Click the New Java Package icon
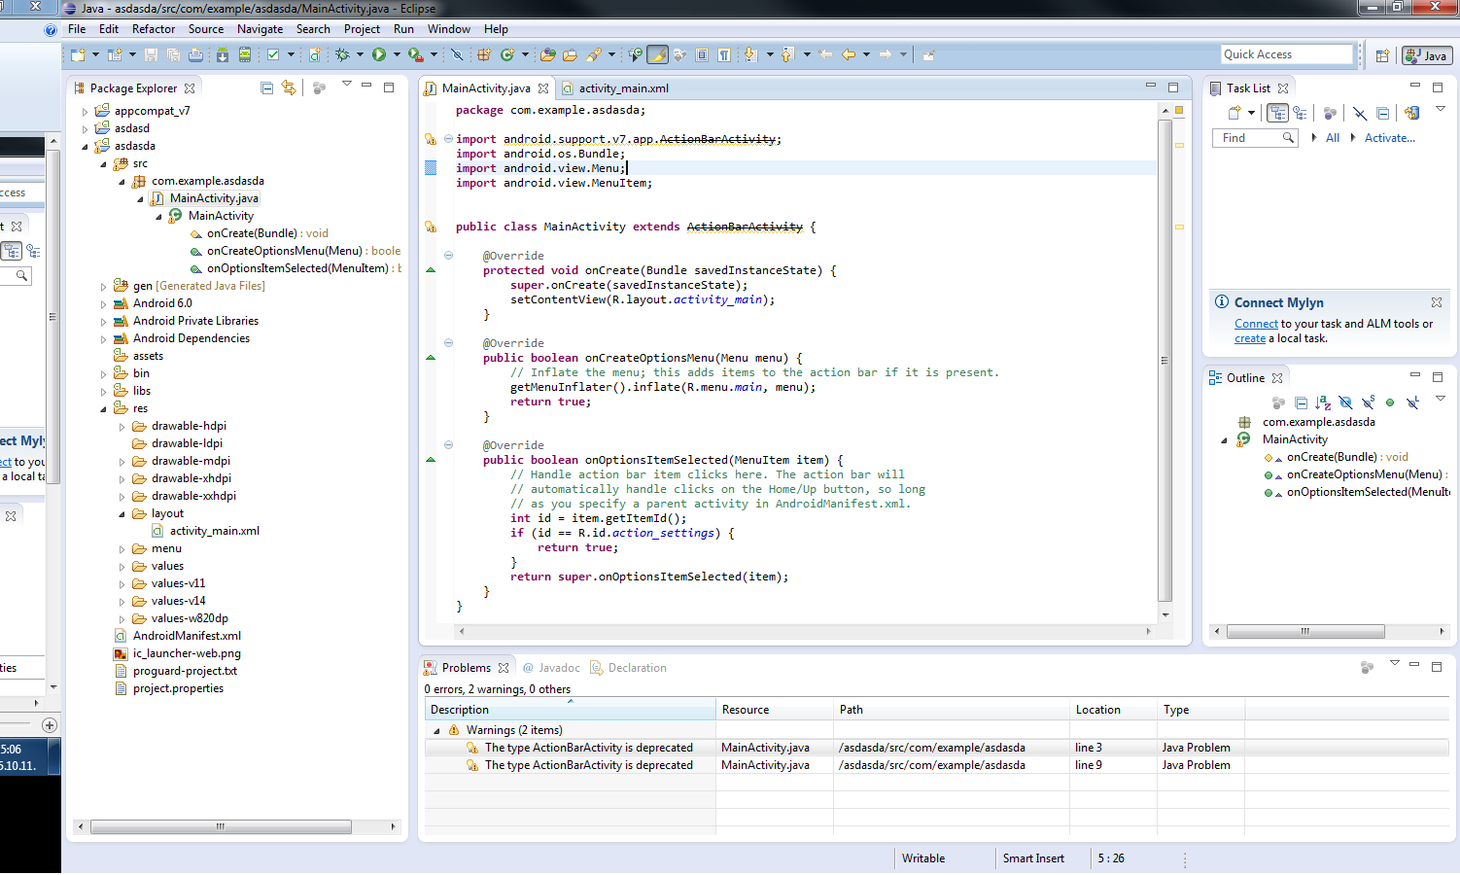The image size is (1460, 875). click(x=483, y=54)
